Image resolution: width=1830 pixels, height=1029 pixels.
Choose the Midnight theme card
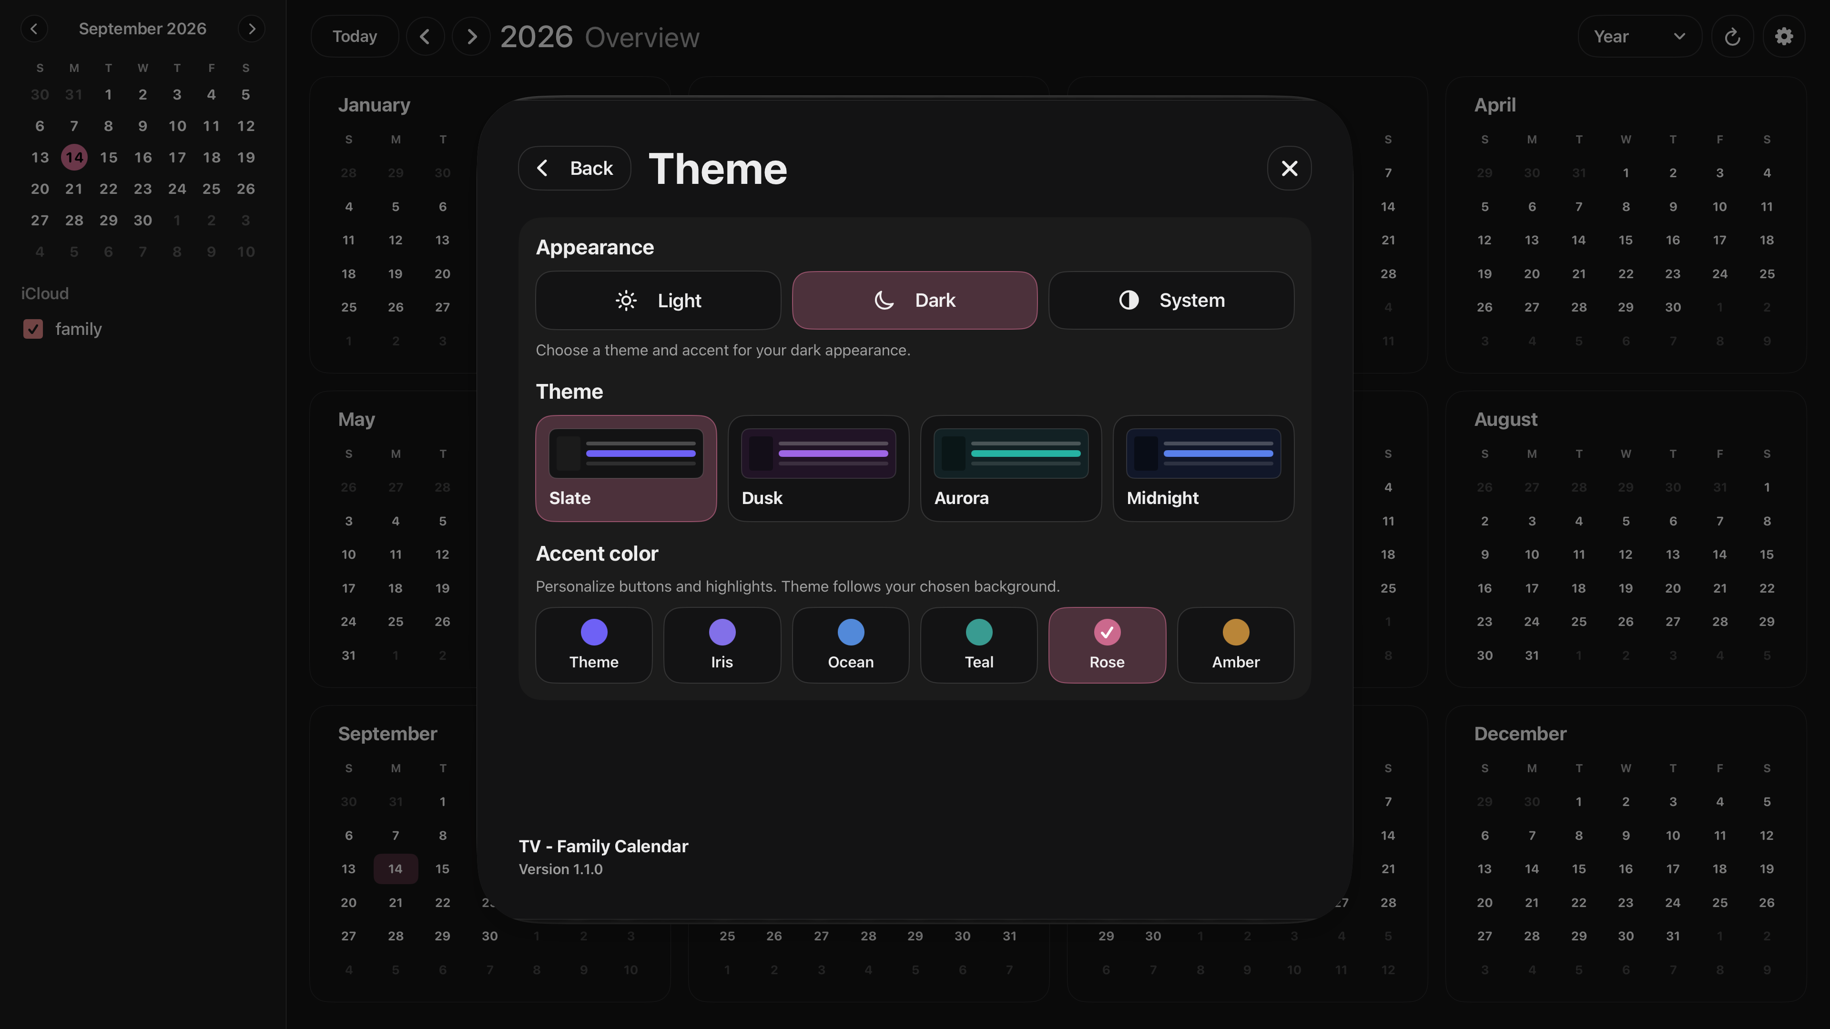click(x=1203, y=469)
